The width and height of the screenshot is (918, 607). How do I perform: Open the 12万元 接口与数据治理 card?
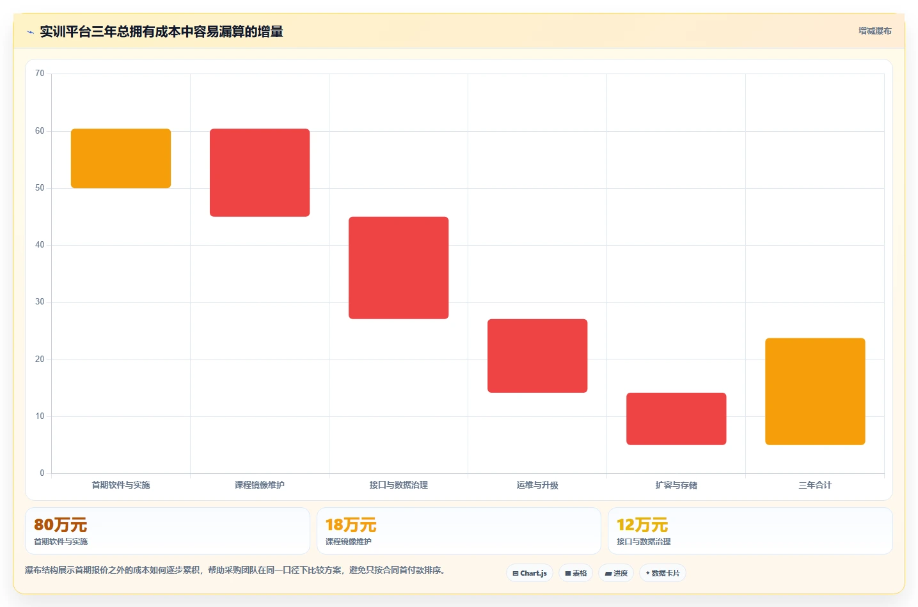pos(750,531)
